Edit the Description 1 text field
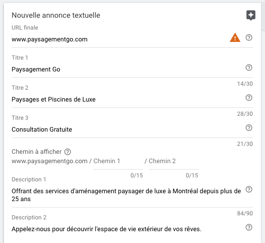265x243 pixels. 127,195
